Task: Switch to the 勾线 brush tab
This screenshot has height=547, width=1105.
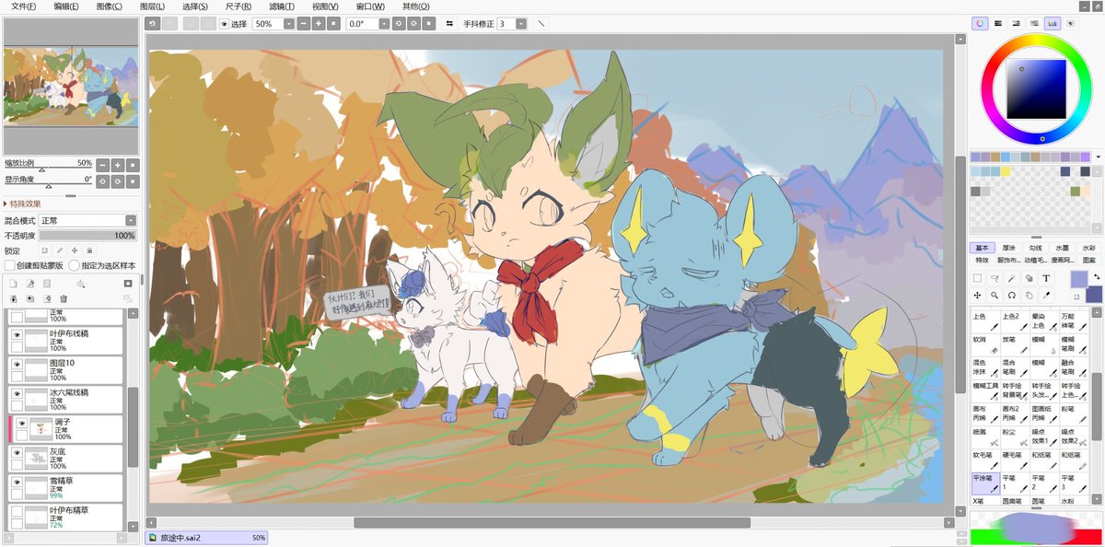Action: tap(1036, 248)
